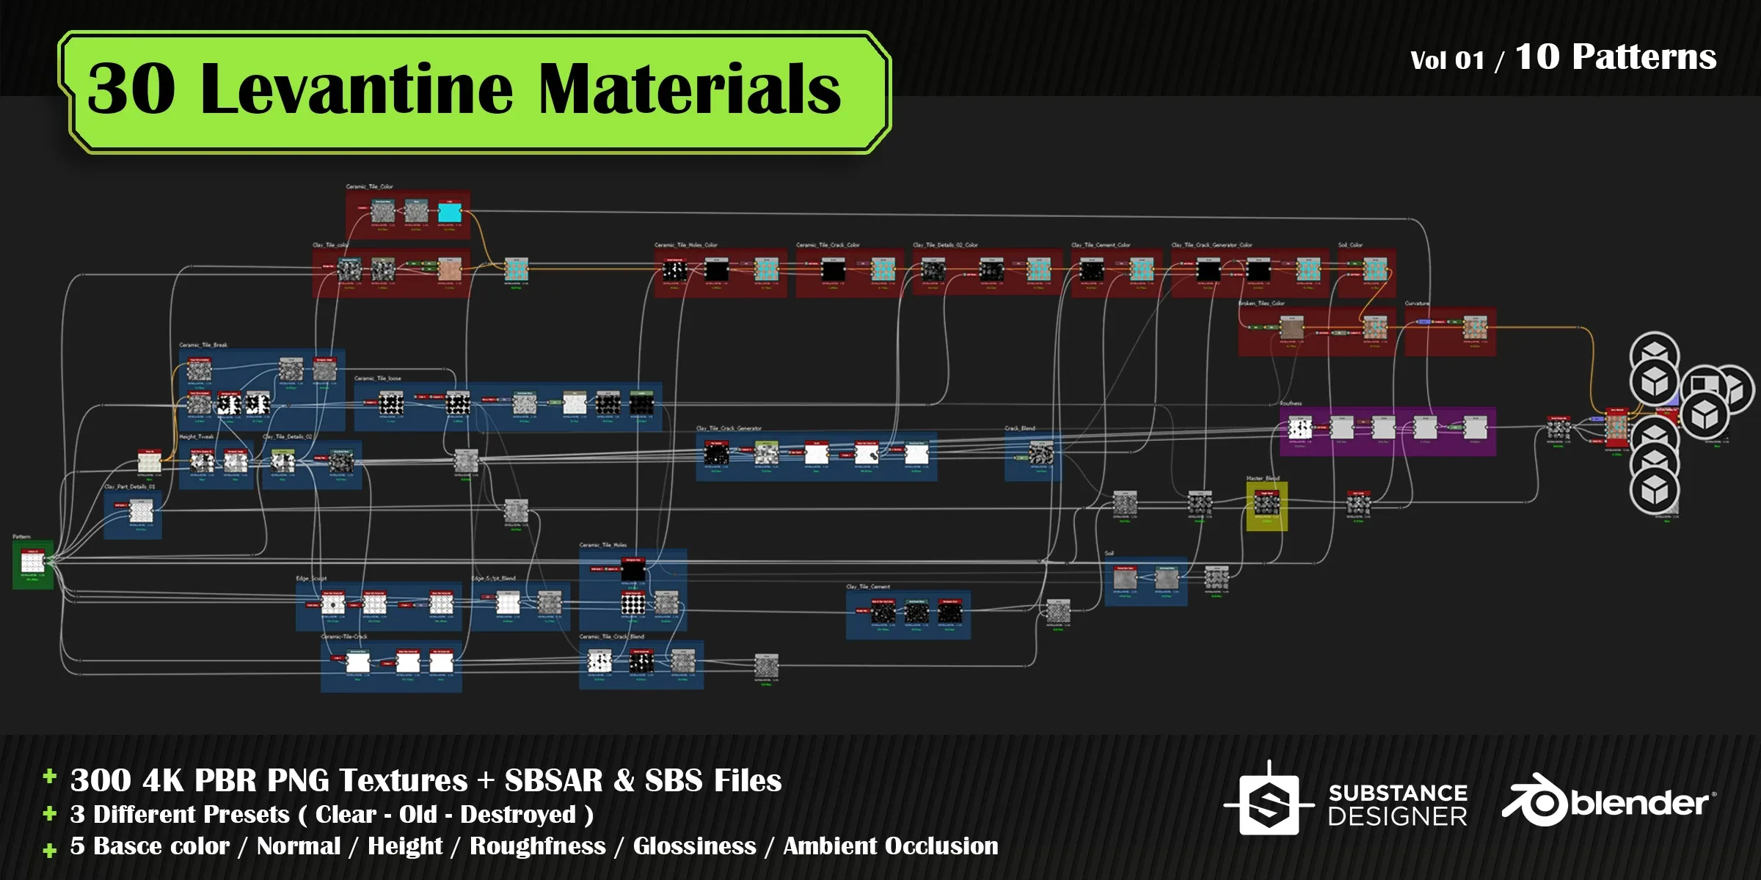Click the 'Clay_Tile_Details_02_Color' frame label
The image size is (1761, 880).
click(x=945, y=245)
